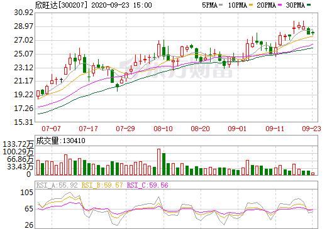327x229 pixels.
Task: Click the 100.29万 volume axis label
Action: tap(18, 151)
